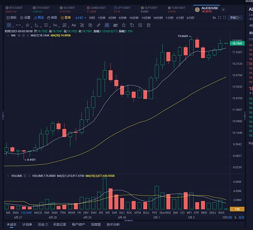Screen dimensions: 253x230
Task: Select the Aa text annotation tool
Action: 73,25
